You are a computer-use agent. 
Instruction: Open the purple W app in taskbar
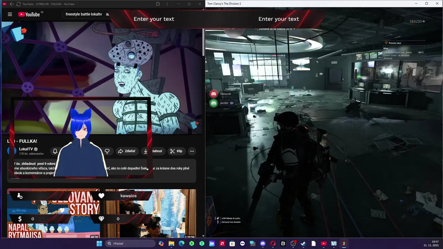point(212,243)
